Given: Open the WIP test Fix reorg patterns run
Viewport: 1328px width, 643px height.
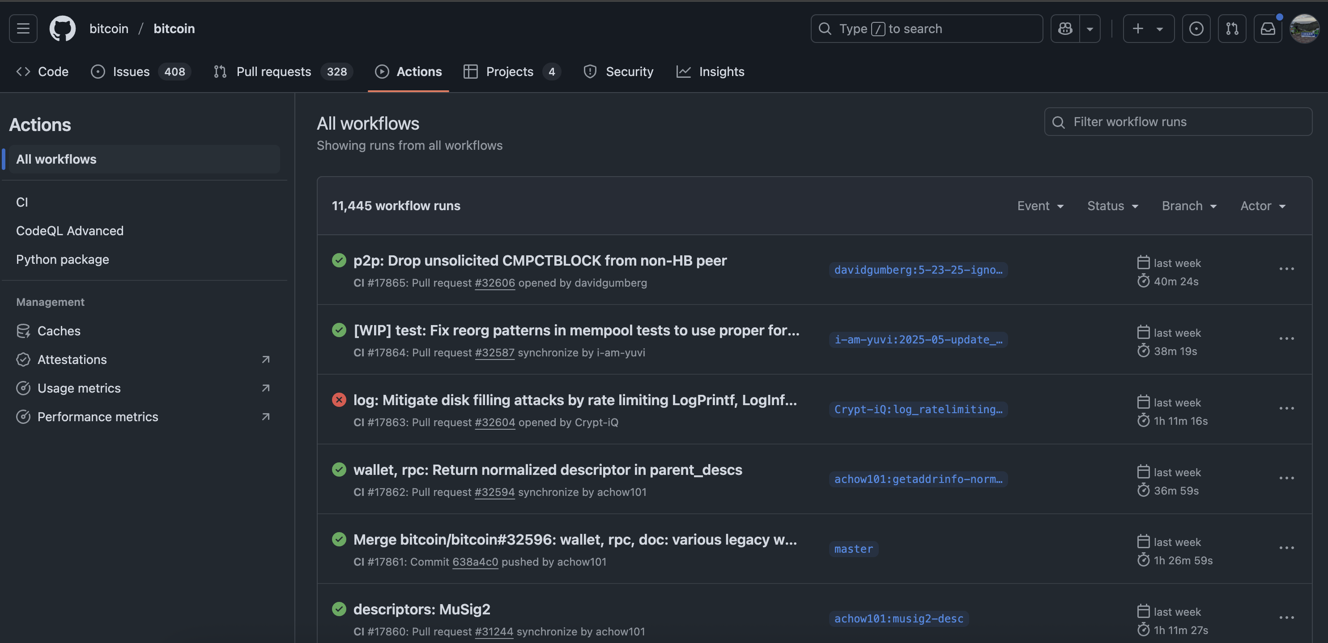Looking at the screenshot, I should click(x=576, y=330).
